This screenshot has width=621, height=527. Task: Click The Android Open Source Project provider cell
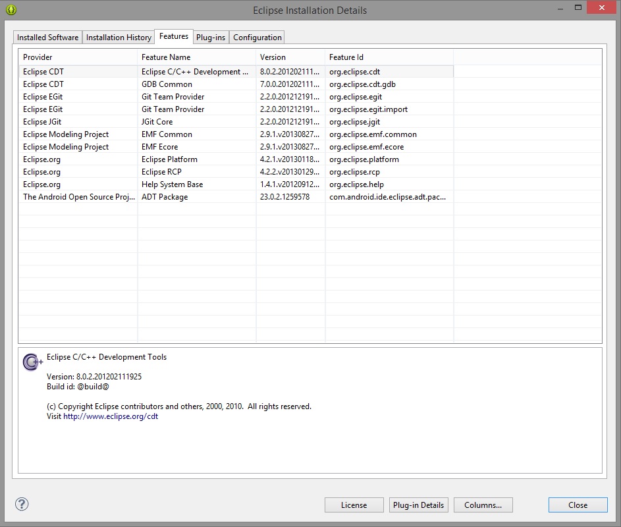(x=79, y=197)
